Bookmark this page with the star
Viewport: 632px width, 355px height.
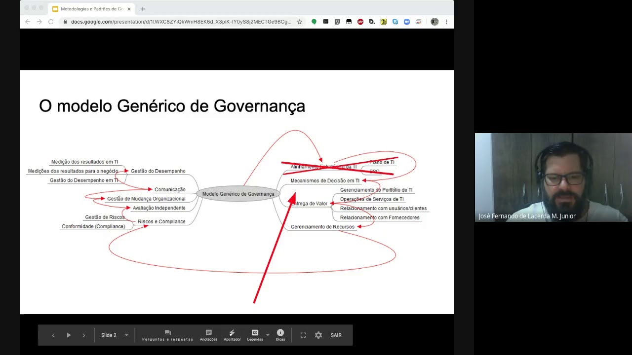pos(299,22)
